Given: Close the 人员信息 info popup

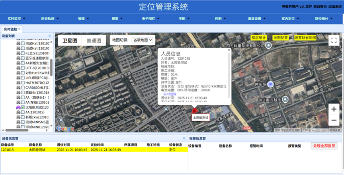Looking at the screenshot, I should (229, 51).
